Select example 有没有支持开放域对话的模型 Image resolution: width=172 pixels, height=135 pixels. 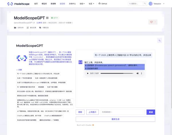click(x=27, y=120)
